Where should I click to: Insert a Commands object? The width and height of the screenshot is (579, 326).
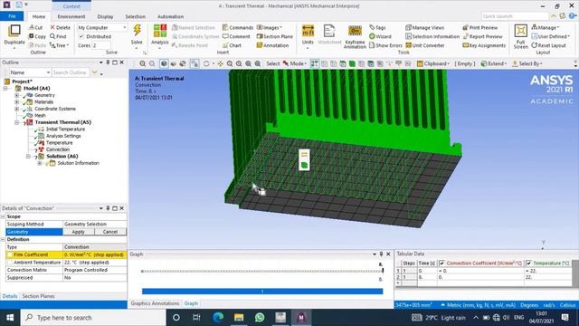click(238, 27)
